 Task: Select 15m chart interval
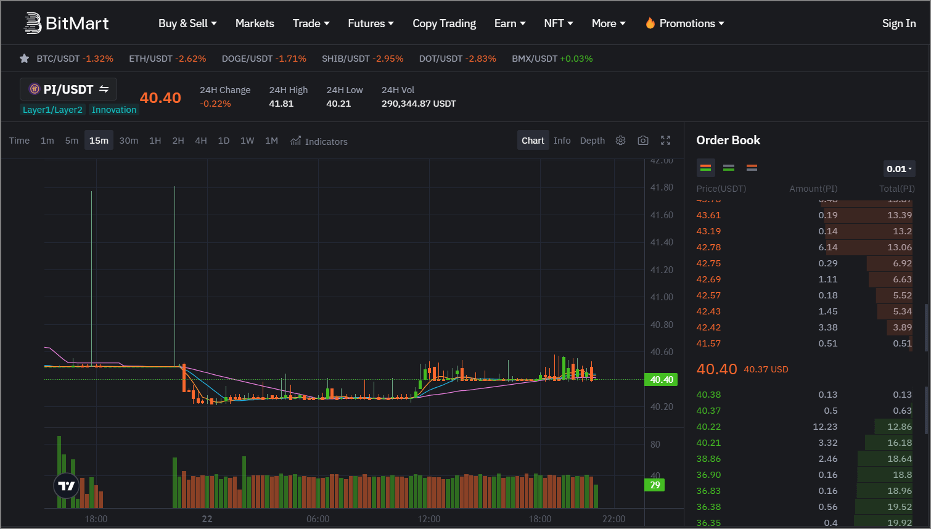tap(99, 141)
